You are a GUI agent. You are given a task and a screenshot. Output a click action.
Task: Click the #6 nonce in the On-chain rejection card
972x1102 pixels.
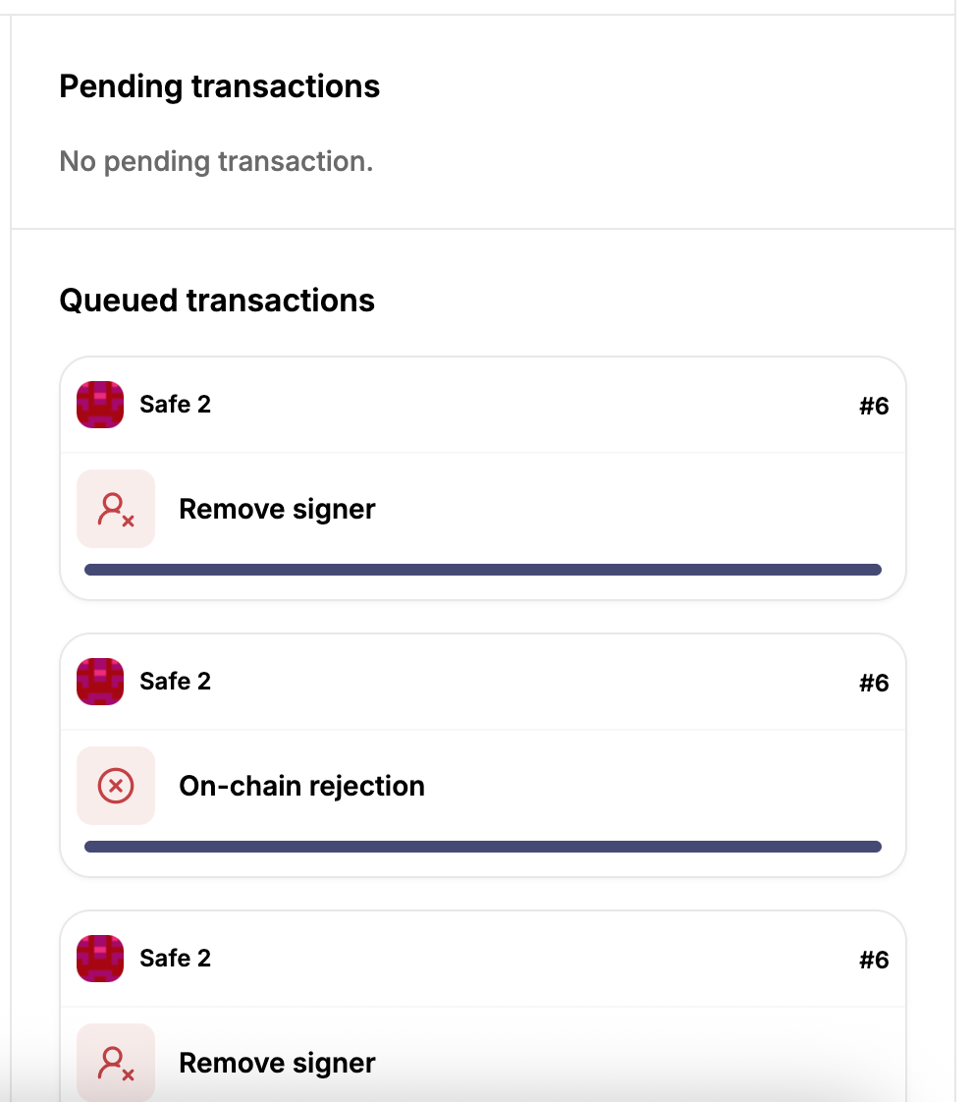point(874,683)
